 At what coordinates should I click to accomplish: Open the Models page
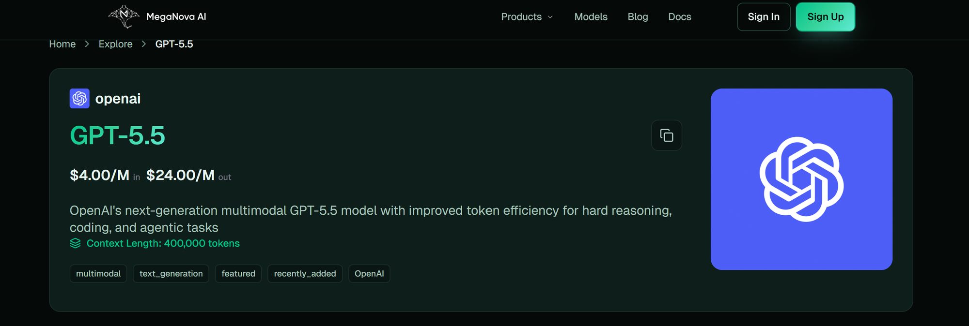[x=591, y=17]
